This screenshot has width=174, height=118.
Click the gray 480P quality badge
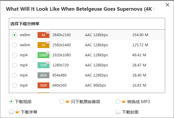[x=43, y=75]
